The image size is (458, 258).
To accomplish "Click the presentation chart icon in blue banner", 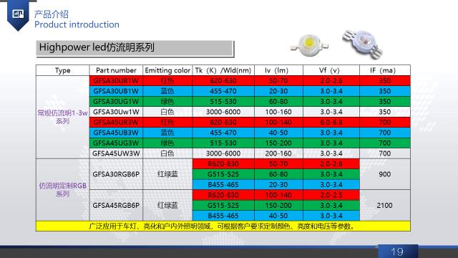I will click(x=18, y=13).
